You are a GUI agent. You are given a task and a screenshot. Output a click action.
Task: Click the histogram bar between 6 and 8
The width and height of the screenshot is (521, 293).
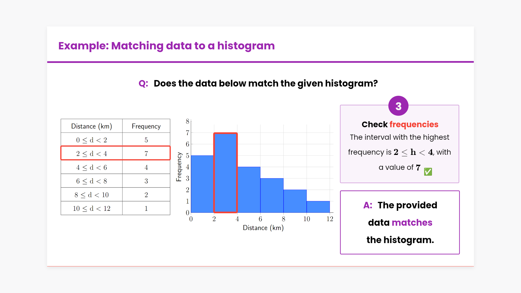(272, 195)
